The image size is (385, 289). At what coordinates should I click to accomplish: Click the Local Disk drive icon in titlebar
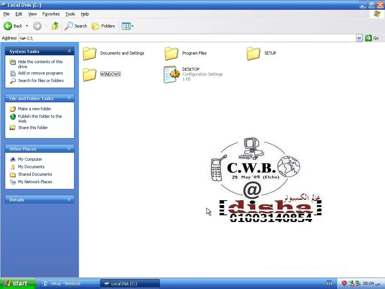[4, 5]
